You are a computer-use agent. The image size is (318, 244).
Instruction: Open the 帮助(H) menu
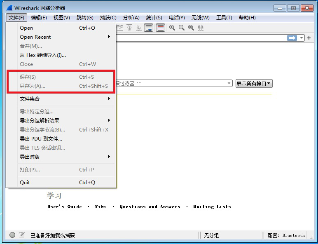pyautogui.click(x=247, y=18)
